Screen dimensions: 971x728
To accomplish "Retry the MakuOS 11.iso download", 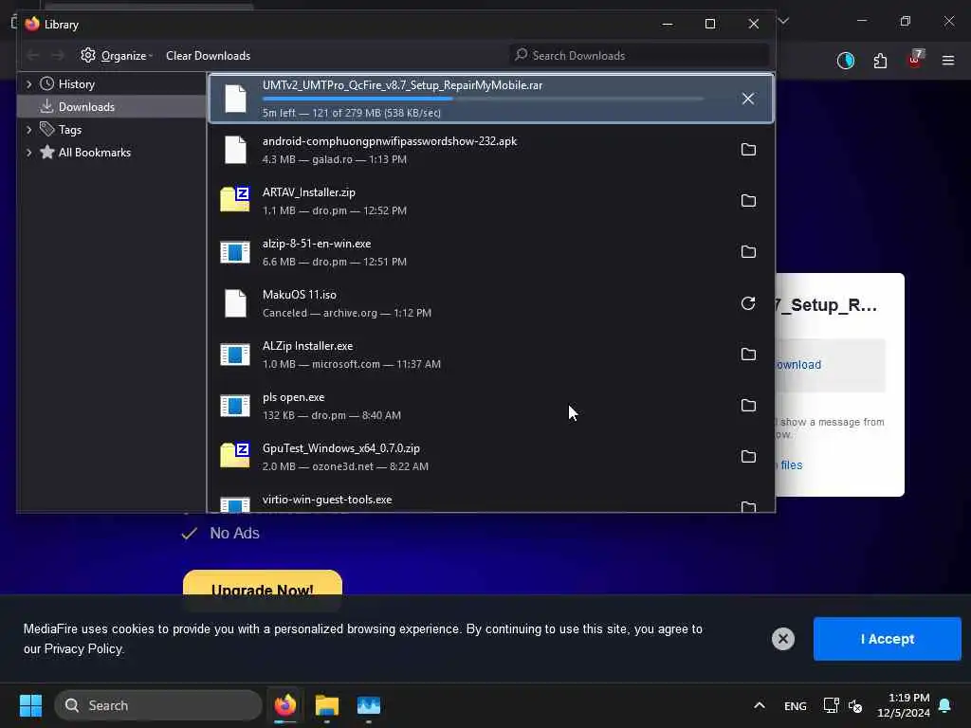I will (748, 303).
